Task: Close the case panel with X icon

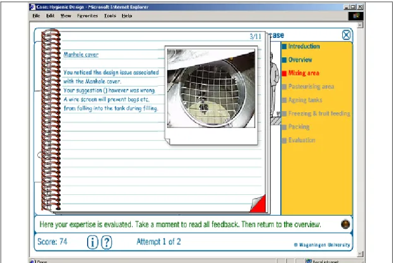Action: tap(346, 35)
